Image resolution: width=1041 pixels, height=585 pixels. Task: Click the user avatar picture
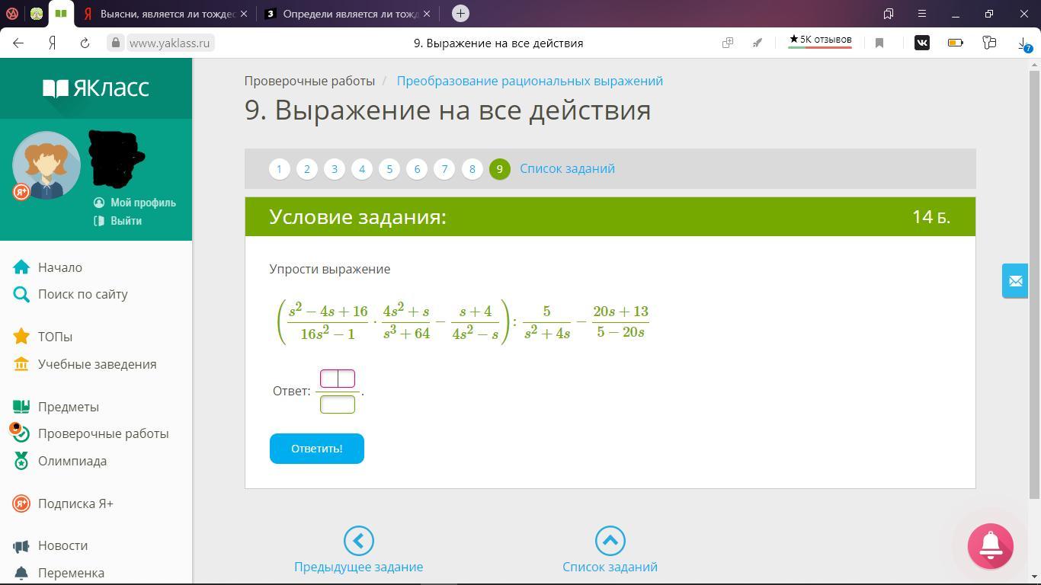point(46,165)
